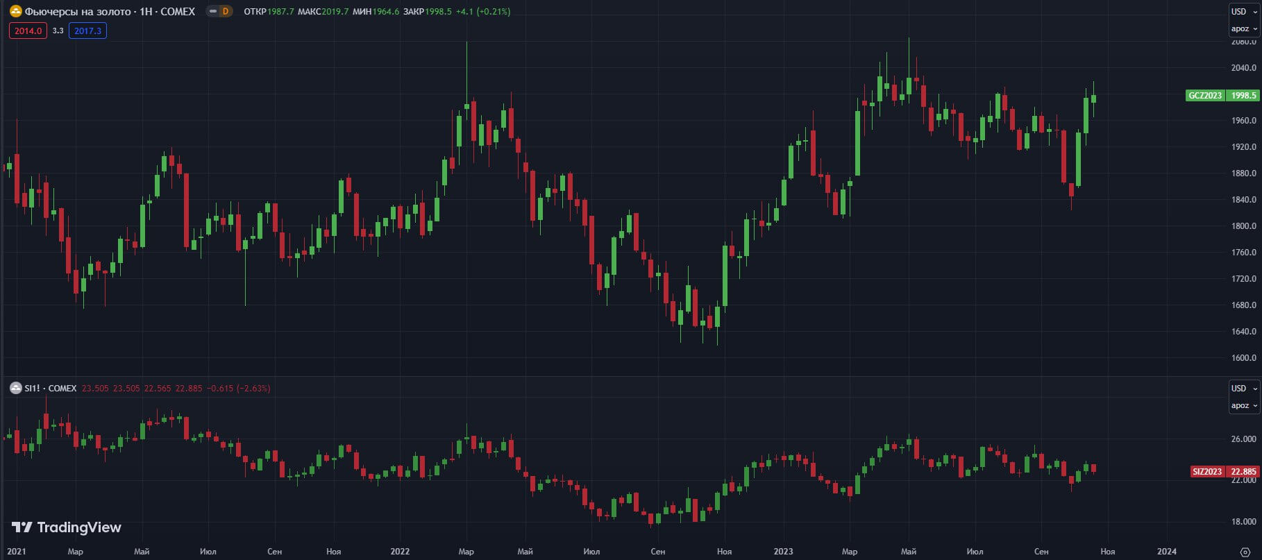Click the 1680.0 price scale label

click(x=1243, y=305)
